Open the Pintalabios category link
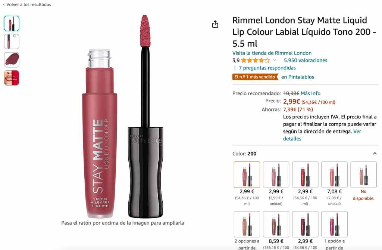 click(x=297, y=77)
